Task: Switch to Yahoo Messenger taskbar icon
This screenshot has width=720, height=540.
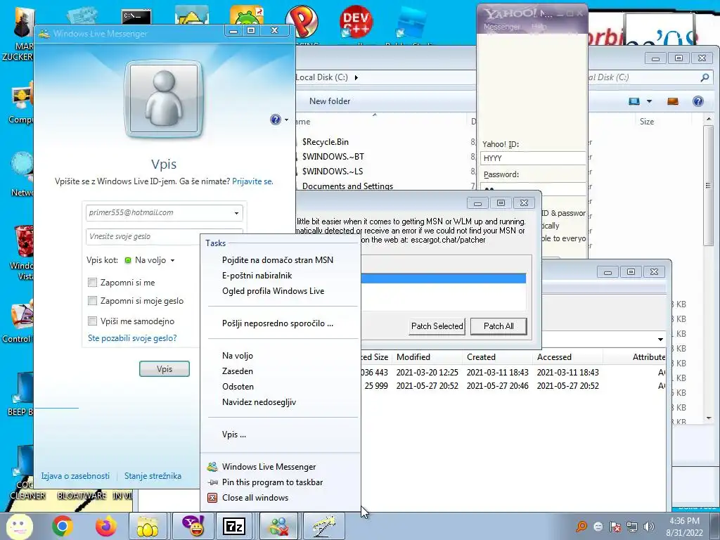Action: point(193,526)
